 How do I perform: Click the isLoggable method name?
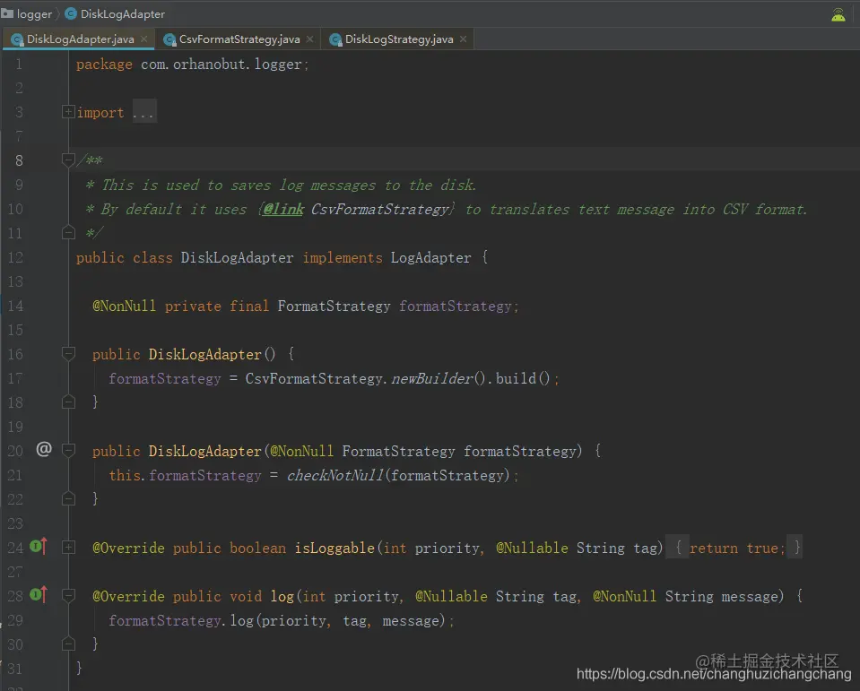(334, 548)
